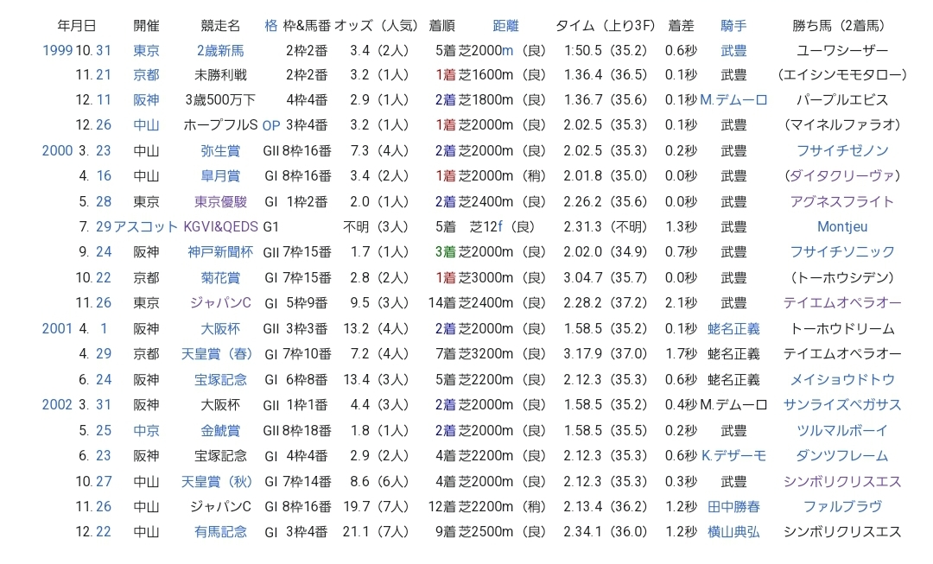Screen dimensions: 933x564
Task: Open the 東京優駿 race page
Action: point(220,201)
